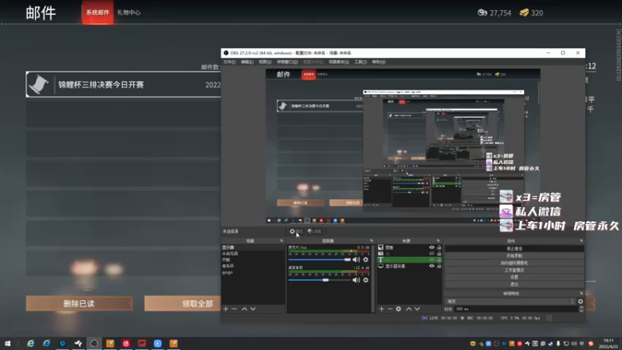Open scene transition settings gear

(x=580, y=302)
